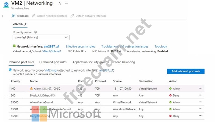Click TCP protocol of priority 200 rule
215x123 pixels.
[x=97, y=95]
